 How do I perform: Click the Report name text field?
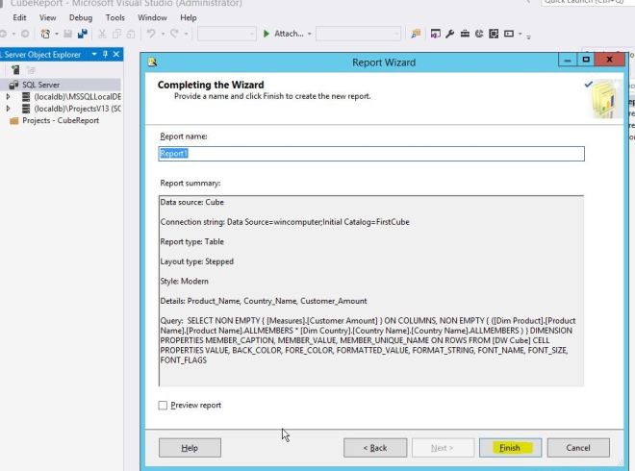tap(370, 154)
